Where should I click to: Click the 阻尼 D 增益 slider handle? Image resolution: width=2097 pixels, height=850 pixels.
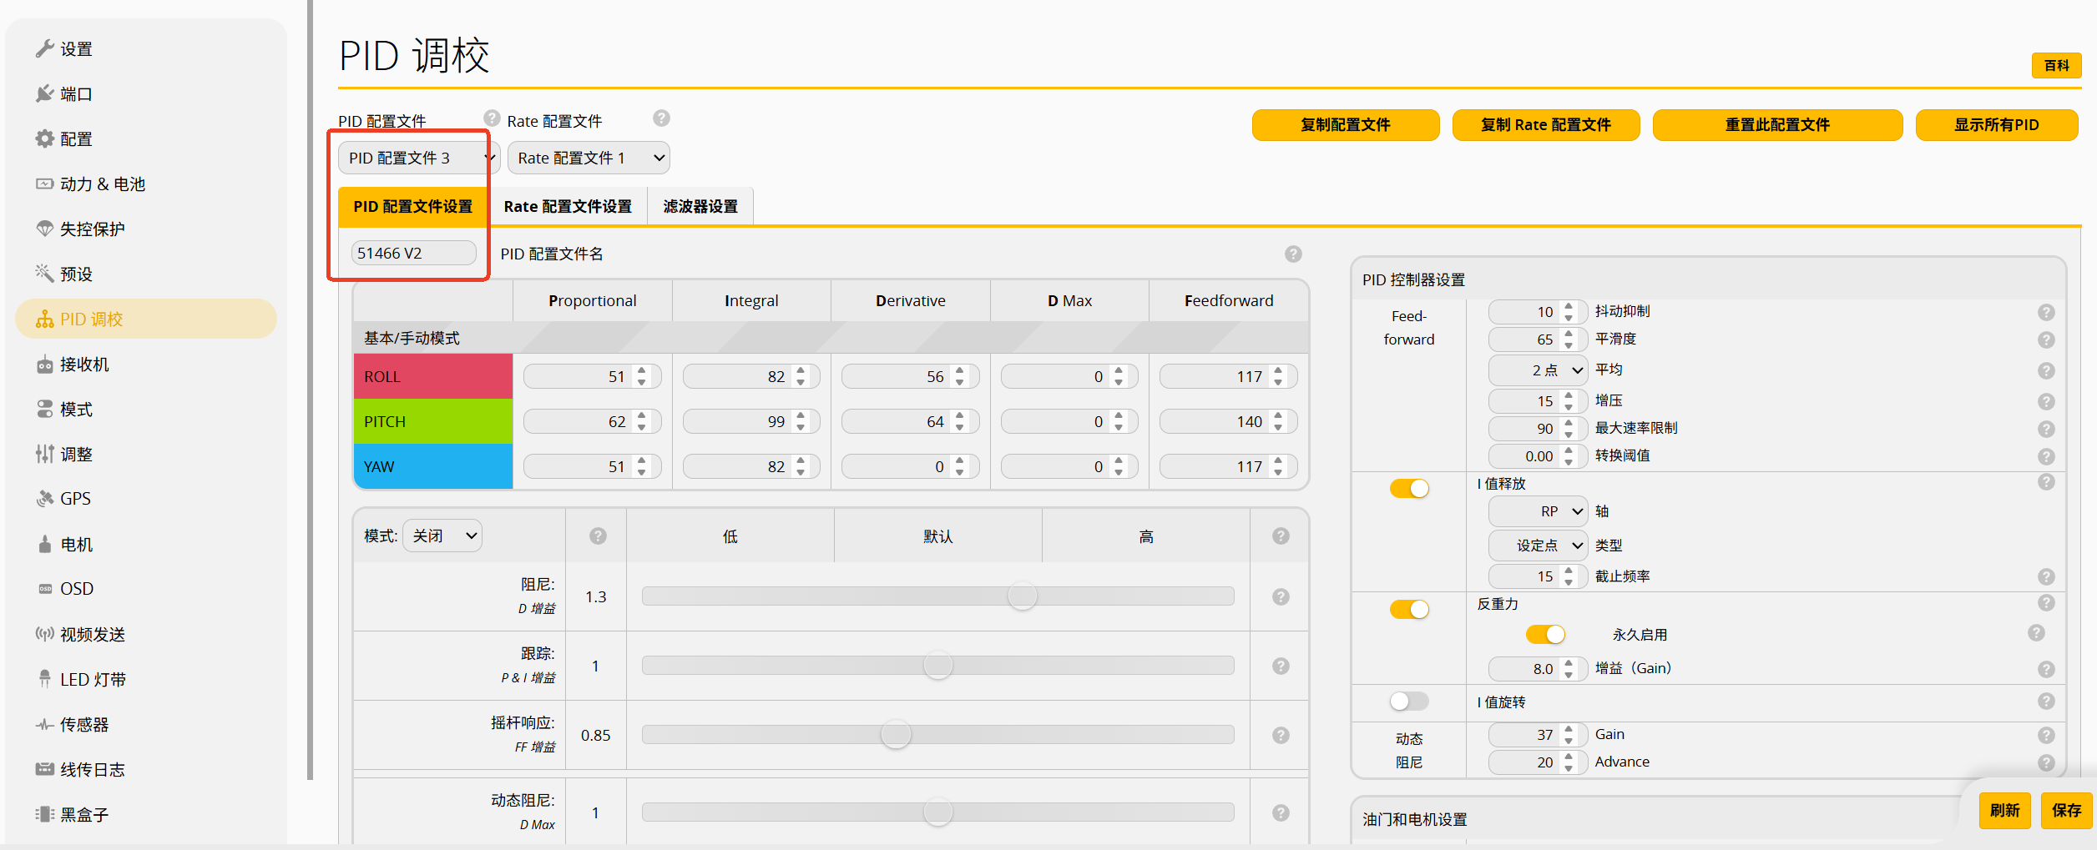[1022, 596]
